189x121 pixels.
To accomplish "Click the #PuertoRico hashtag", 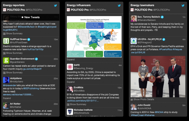I will click(x=165, y=49).
